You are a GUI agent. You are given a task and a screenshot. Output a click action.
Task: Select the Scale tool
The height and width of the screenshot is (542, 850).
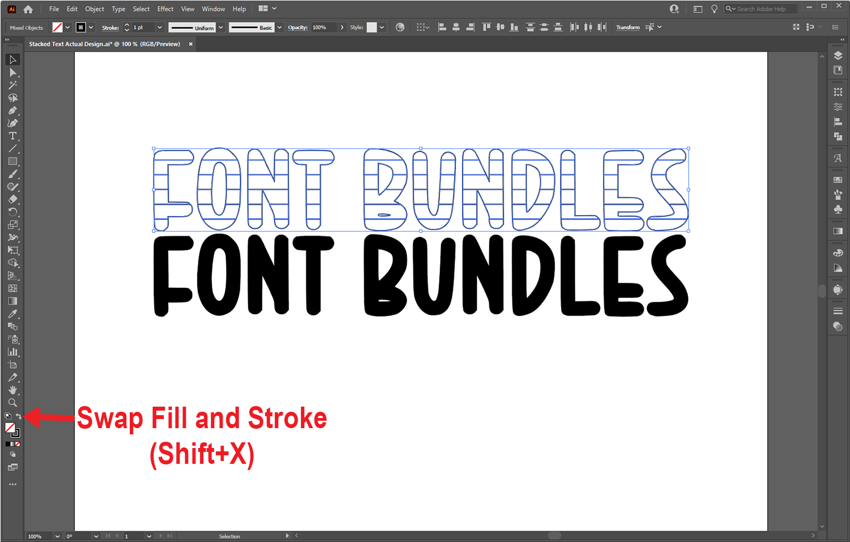[x=12, y=225]
